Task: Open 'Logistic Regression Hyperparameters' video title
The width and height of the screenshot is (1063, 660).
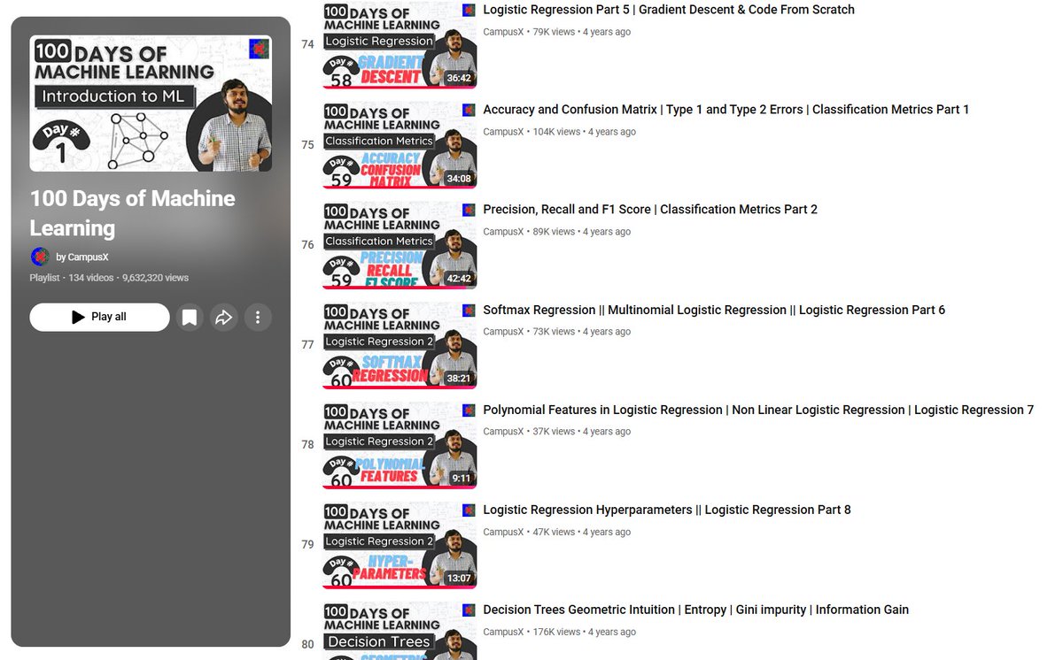Action: click(667, 510)
